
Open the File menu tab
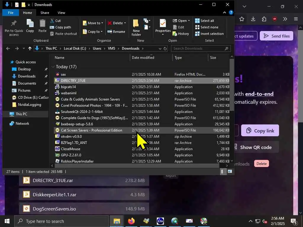point(11,13)
